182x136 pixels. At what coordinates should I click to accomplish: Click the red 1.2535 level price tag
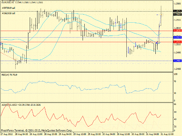pyautogui.click(x=177, y=30)
